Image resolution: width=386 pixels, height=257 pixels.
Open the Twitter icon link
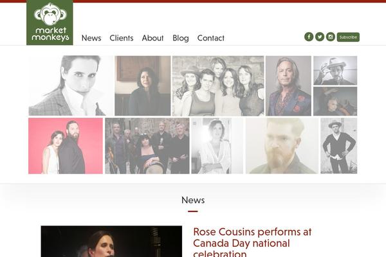coord(320,37)
